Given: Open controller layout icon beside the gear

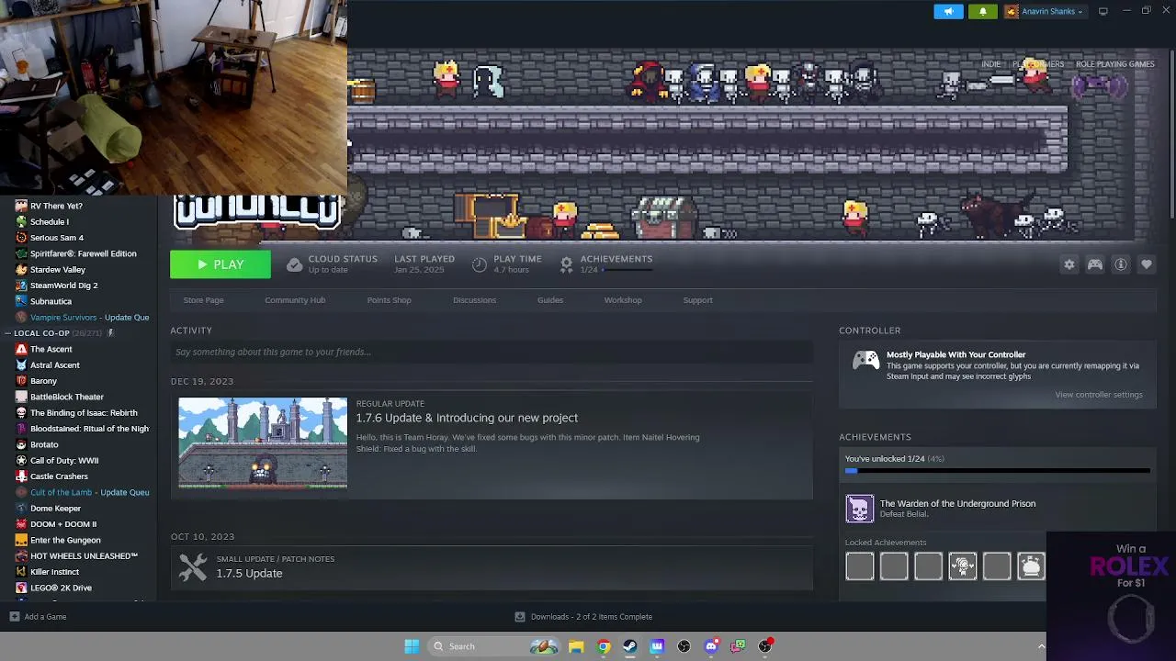Looking at the screenshot, I should [x=1095, y=264].
